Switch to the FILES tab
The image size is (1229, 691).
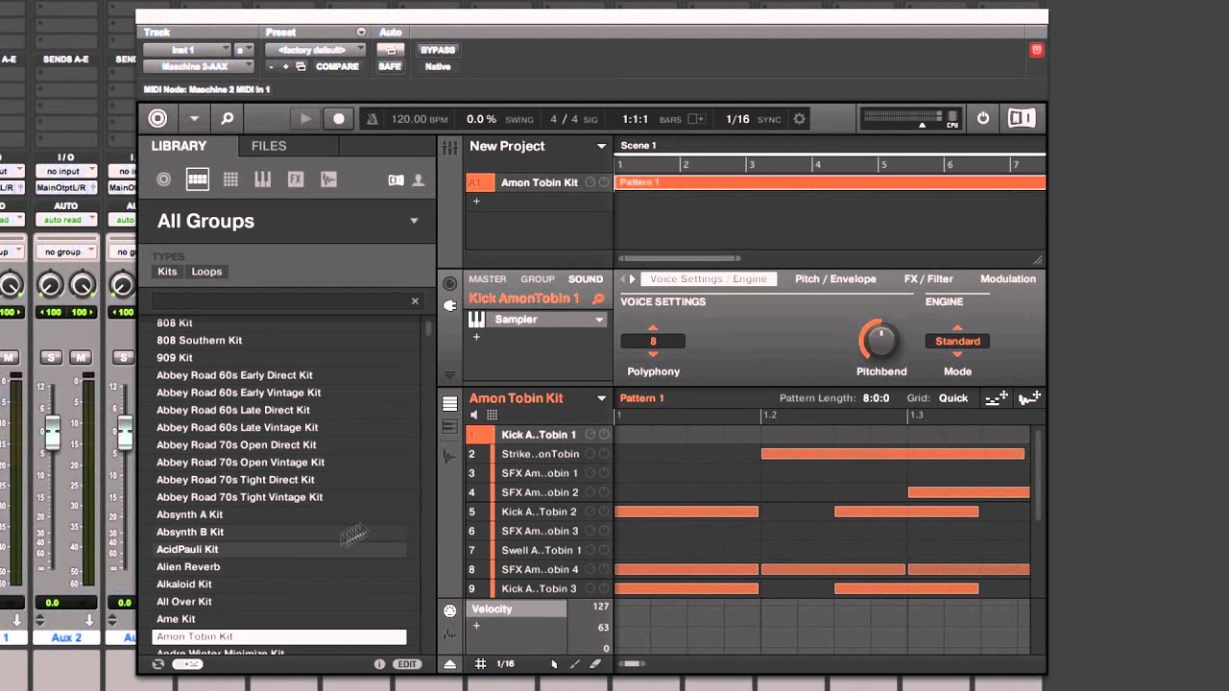point(269,146)
